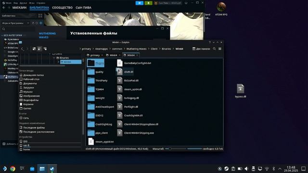Open the wesight folder
The width and height of the screenshot is (308, 173).
(96, 98)
